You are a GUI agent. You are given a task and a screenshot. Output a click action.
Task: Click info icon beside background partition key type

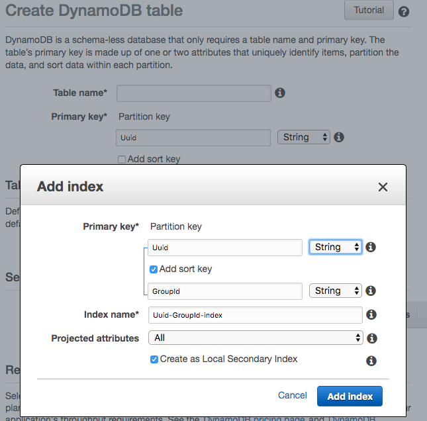[x=339, y=137]
